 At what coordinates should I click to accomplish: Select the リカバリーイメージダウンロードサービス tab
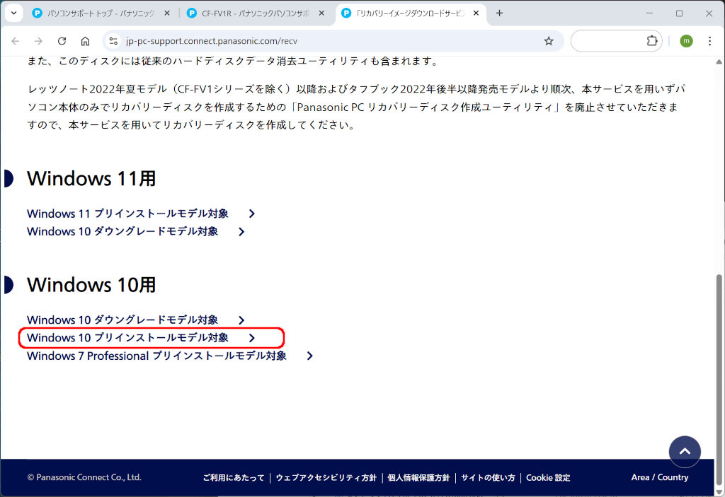tap(411, 13)
